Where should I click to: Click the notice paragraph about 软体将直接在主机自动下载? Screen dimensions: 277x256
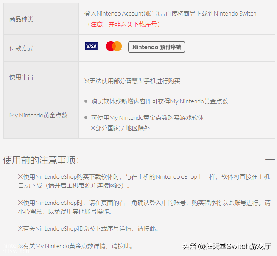tap(144, 181)
